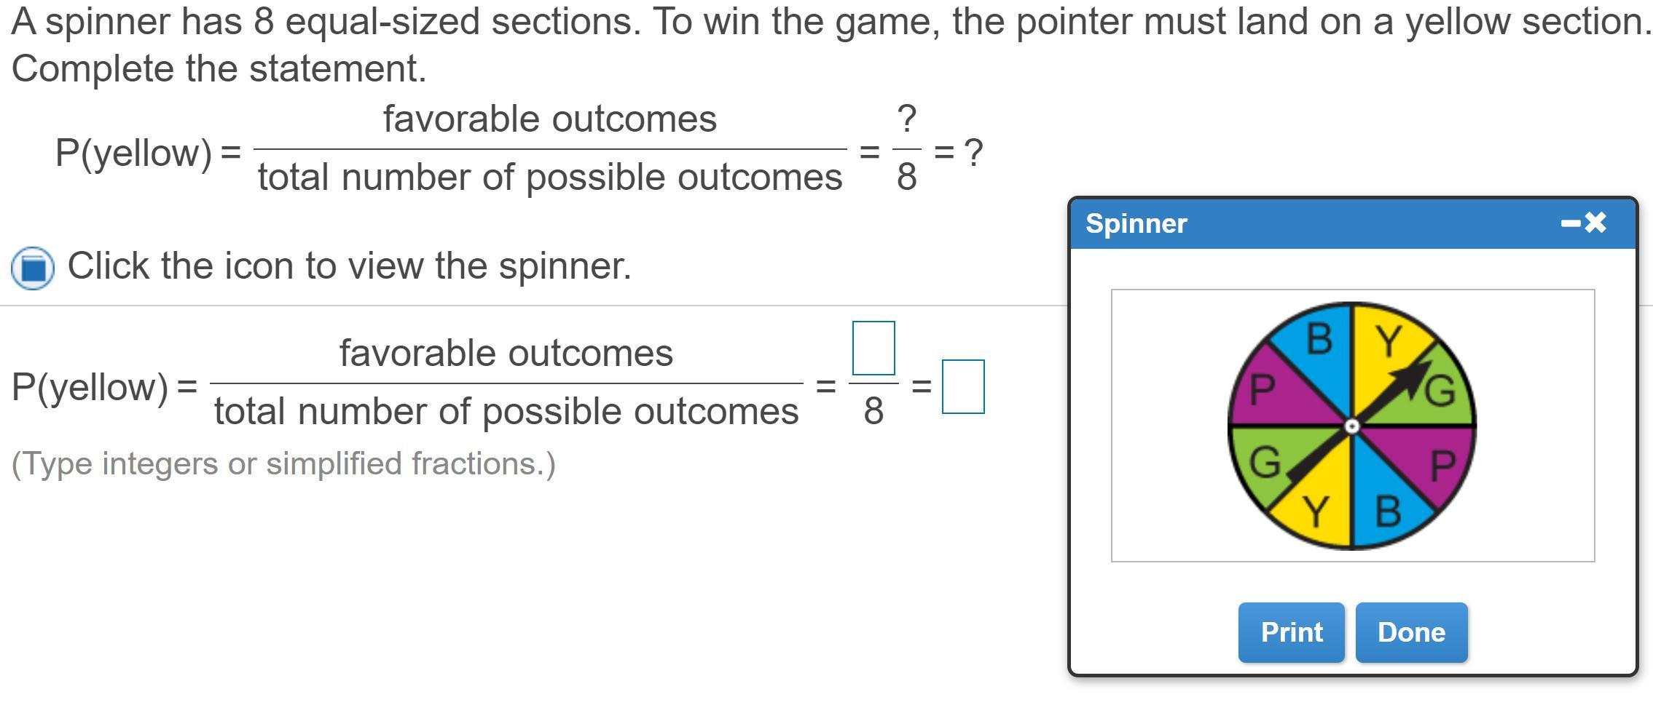Click the "Click the icon to view the spinner" text
The height and width of the screenshot is (705, 1653).
click(349, 266)
